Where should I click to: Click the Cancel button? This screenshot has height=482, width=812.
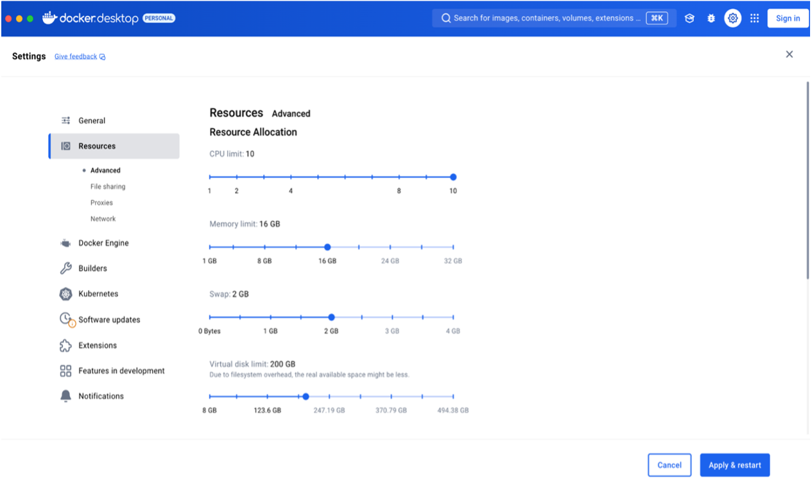pos(669,465)
